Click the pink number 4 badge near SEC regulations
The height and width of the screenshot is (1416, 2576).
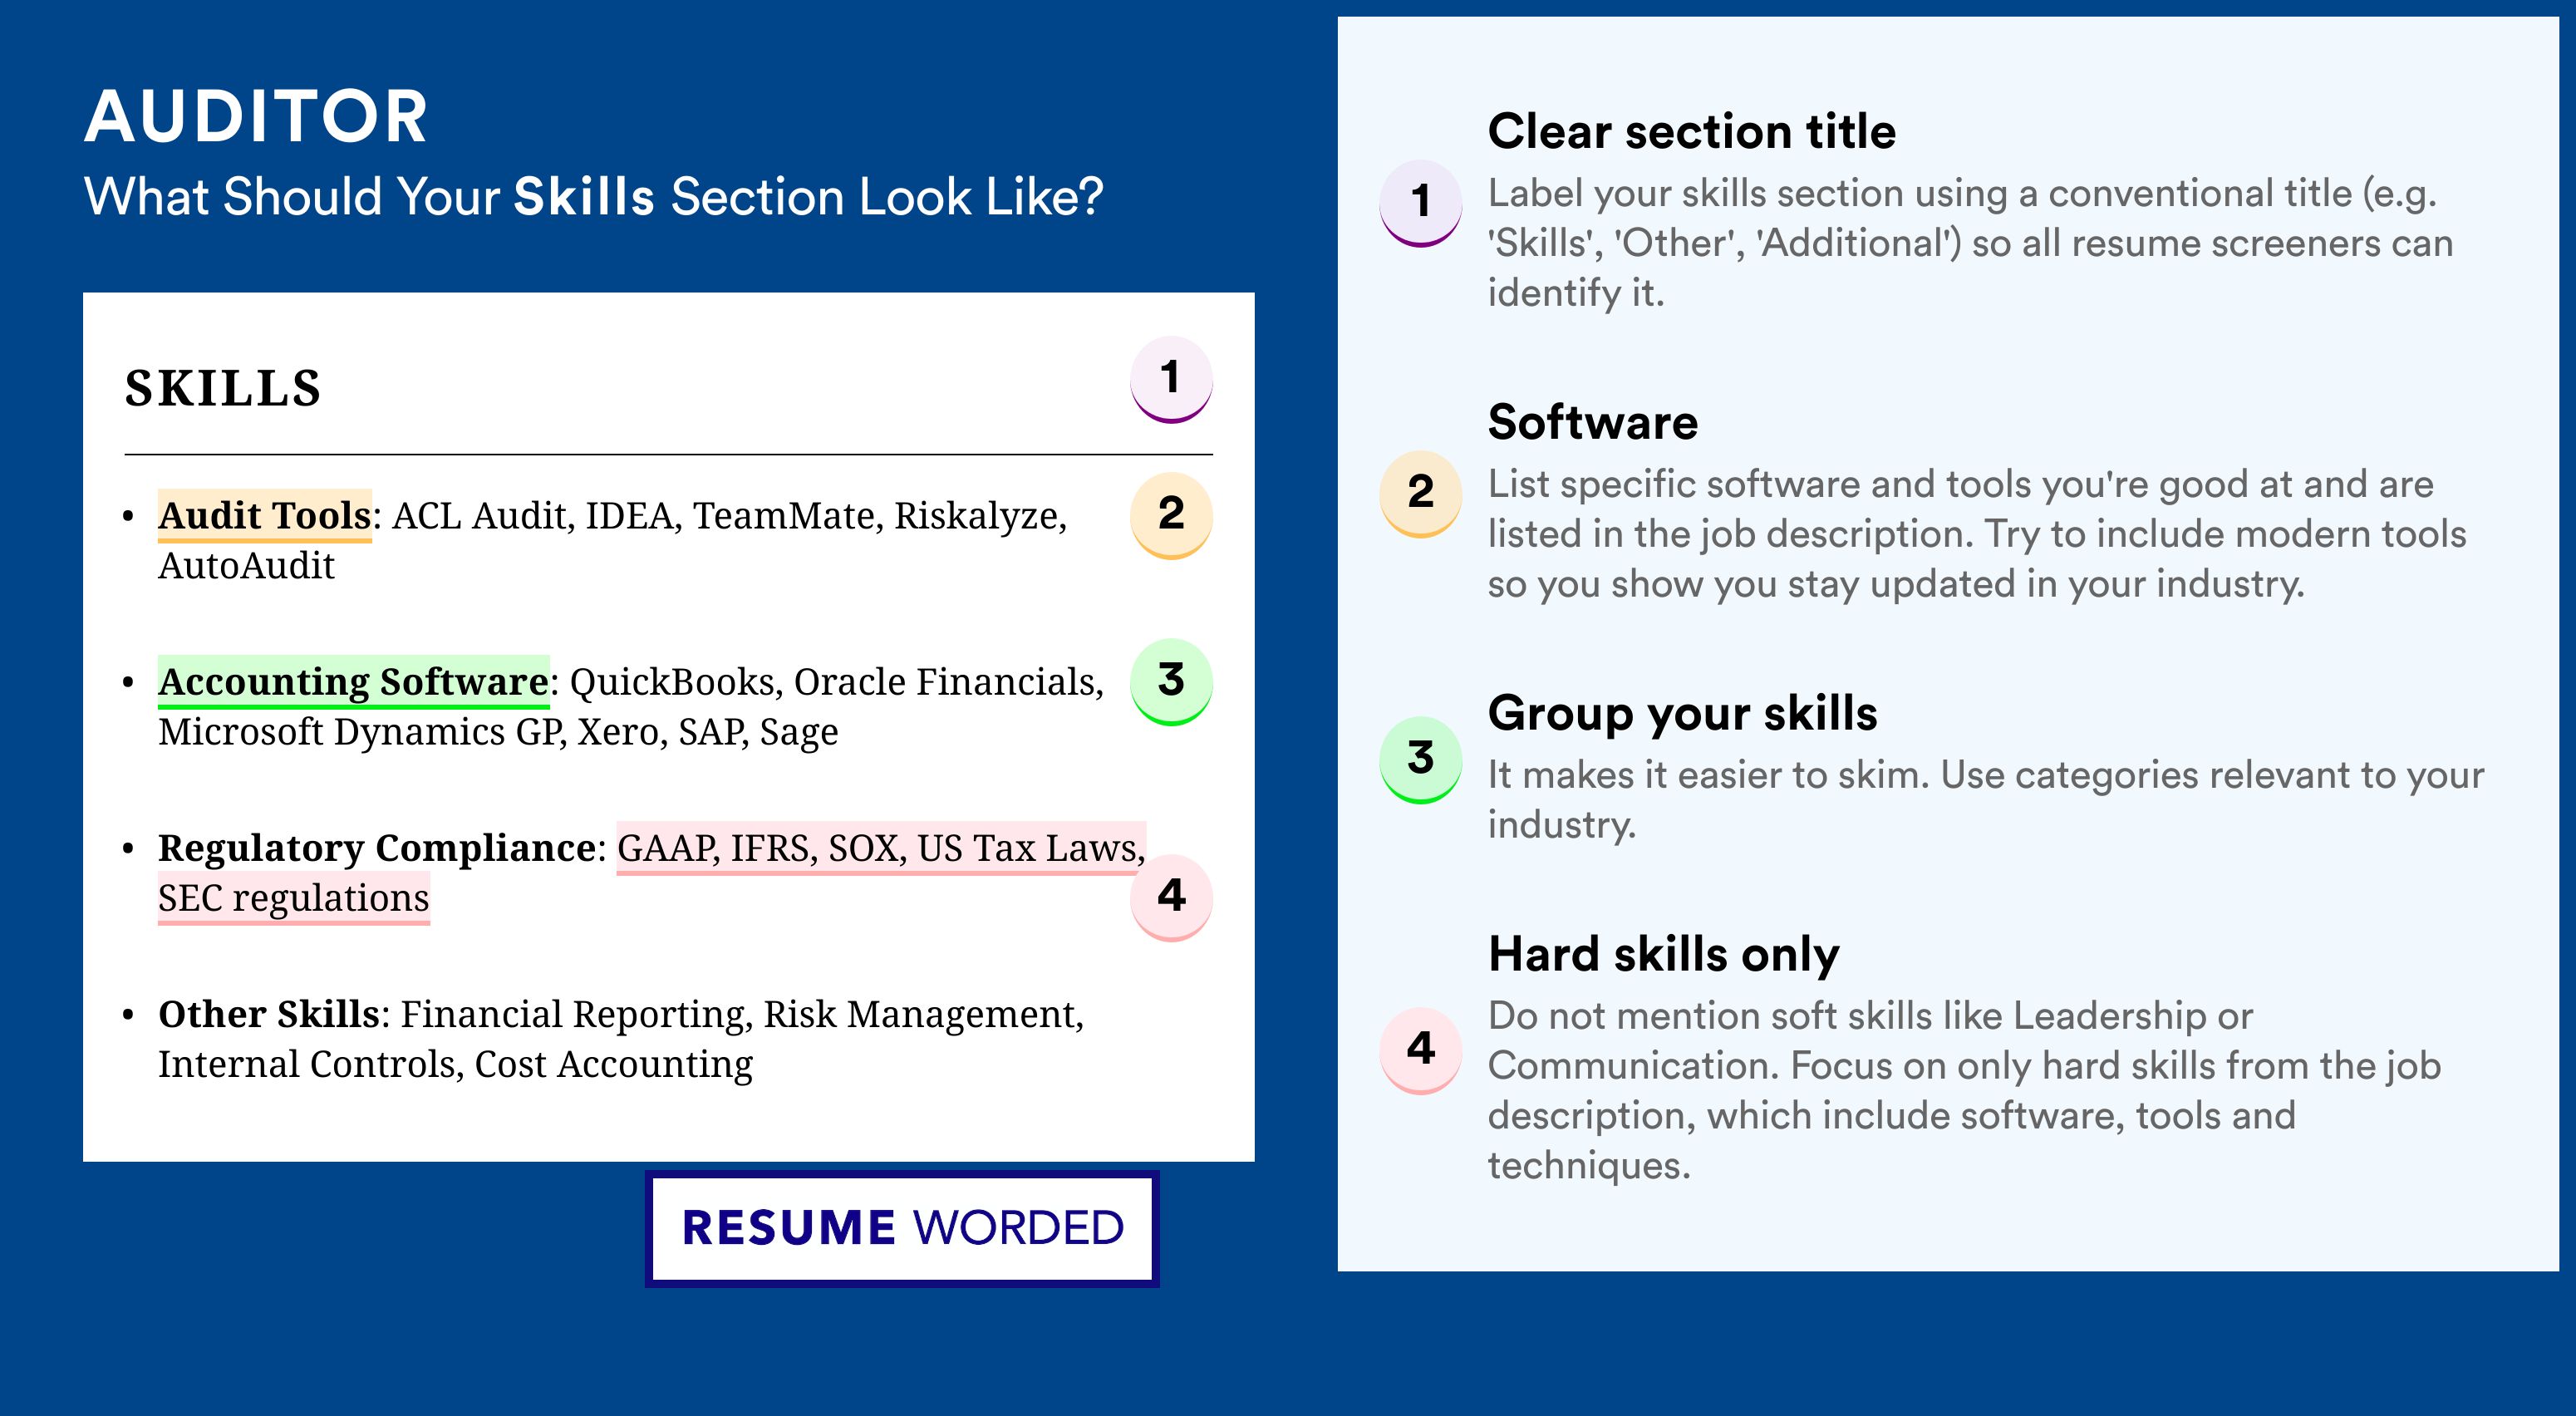(1171, 897)
